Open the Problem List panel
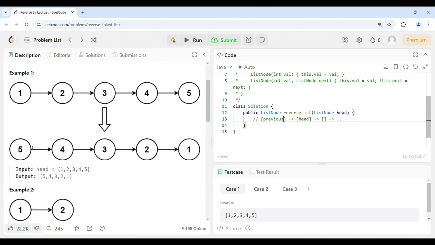The image size is (435, 245). click(43, 40)
